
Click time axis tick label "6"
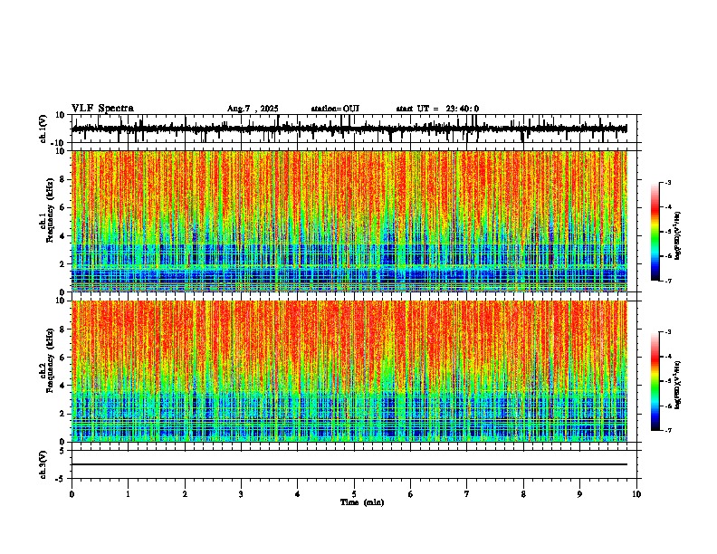tap(411, 494)
